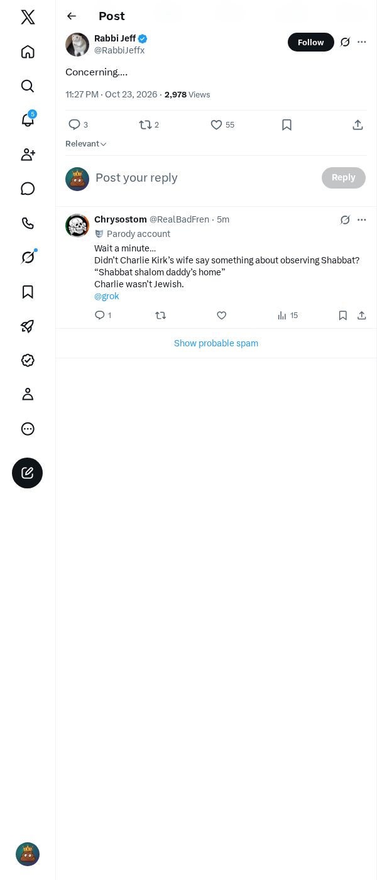
Task: Open more options on Chrysostom's reply
Action: pyautogui.click(x=362, y=219)
